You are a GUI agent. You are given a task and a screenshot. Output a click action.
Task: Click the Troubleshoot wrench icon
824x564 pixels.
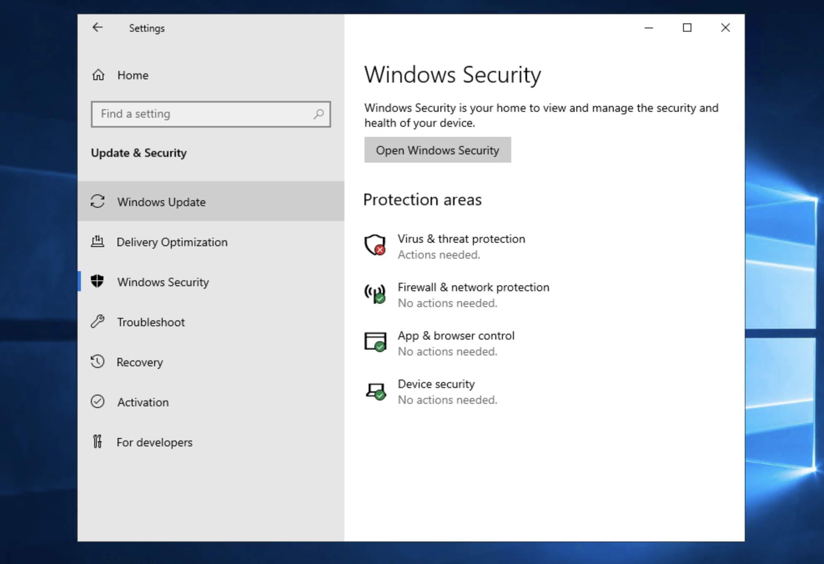tap(98, 322)
